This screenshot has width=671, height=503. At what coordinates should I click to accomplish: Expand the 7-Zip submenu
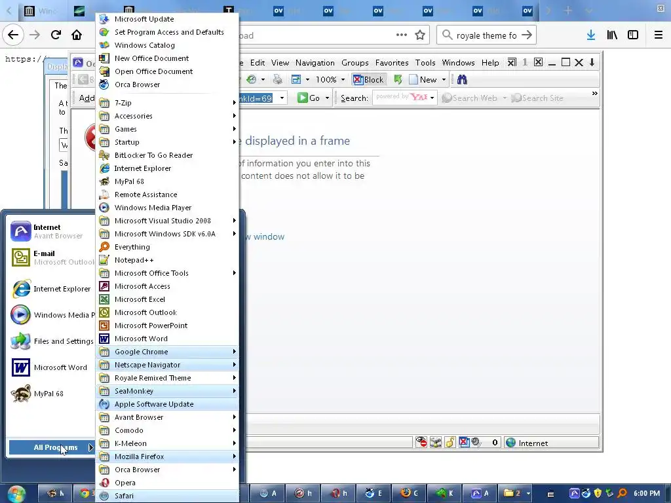[167, 103]
